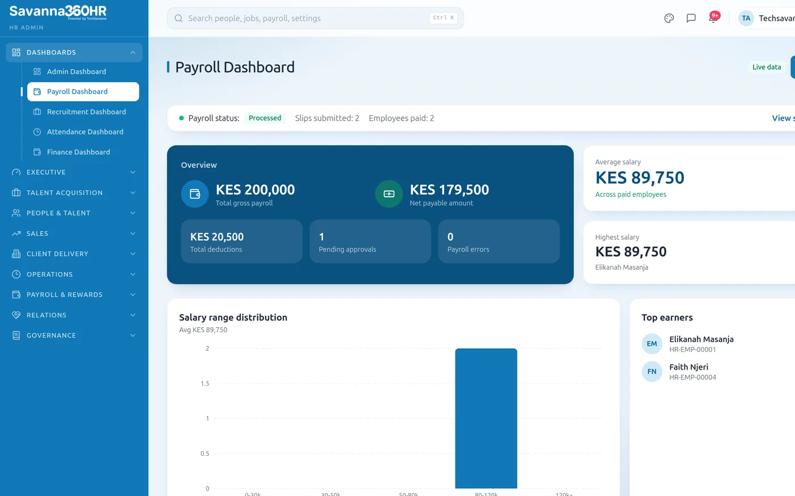Click the Operations clock icon
Screen dimensions: 795x496
16,274
